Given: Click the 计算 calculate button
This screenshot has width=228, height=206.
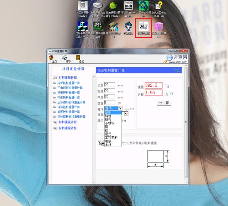Looking at the screenshot, I should tap(164, 103).
